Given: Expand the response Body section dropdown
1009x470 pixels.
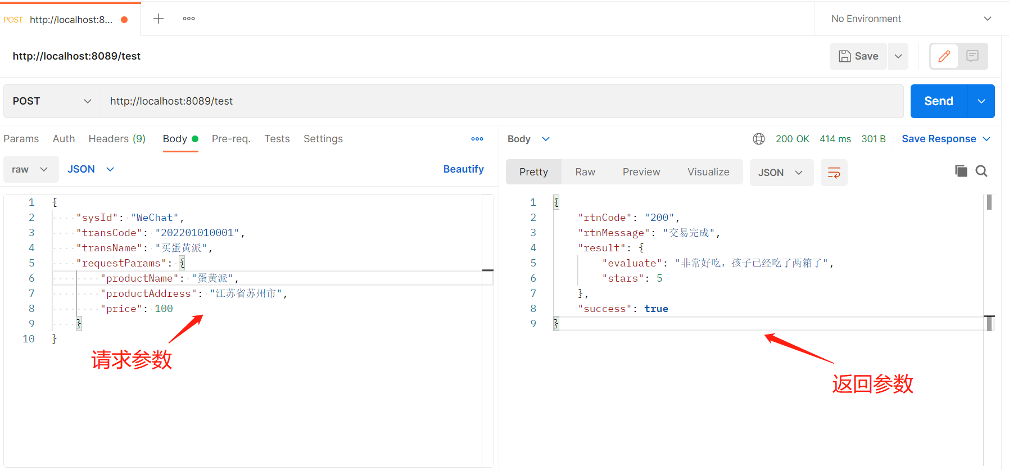Looking at the screenshot, I should (528, 139).
